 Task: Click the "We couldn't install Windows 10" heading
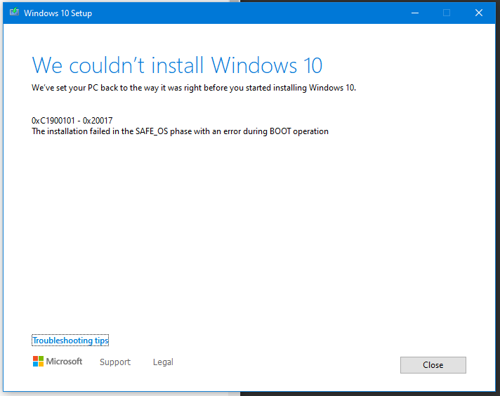177,65
